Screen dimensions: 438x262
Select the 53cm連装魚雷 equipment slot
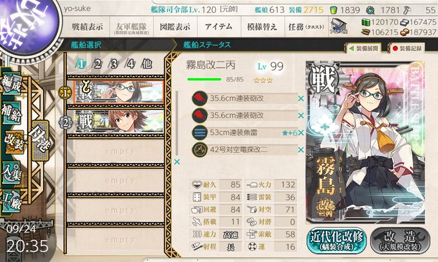[246, 133]
